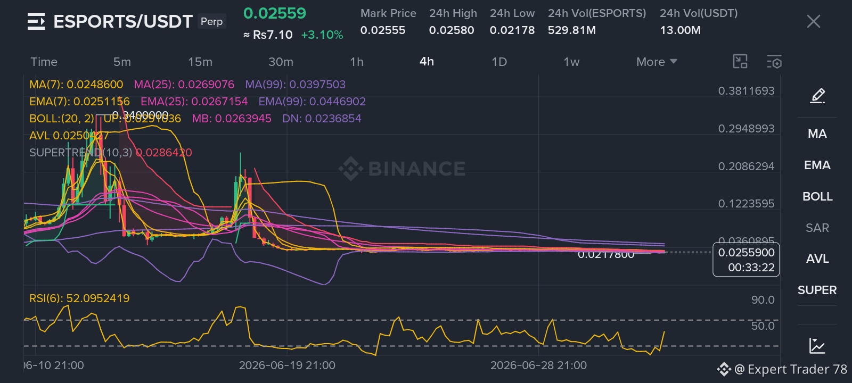Image resolution: width=852 pixels, height=383 pixels.
Task: Toggle the SAR indicator
Action: tap(817, 228)
